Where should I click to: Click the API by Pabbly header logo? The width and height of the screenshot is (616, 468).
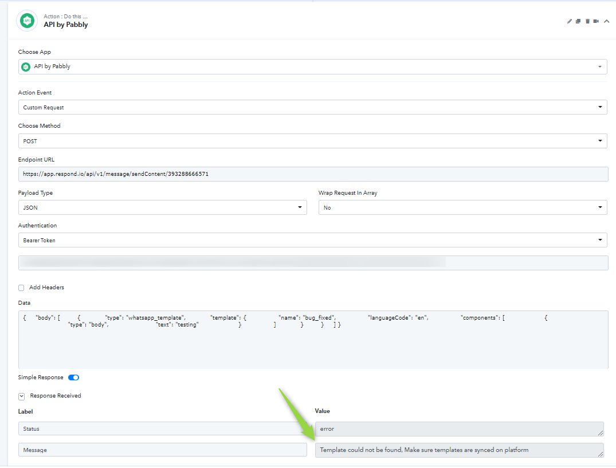27,21
